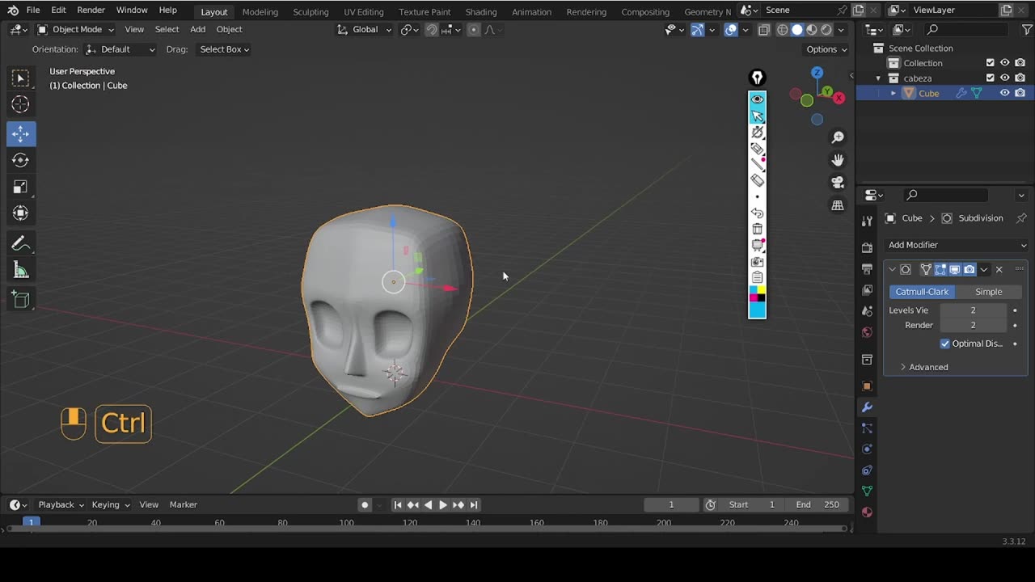Open the Edit menu
This screenshot has height=582, width=1035.
click(x=58, y=11)
